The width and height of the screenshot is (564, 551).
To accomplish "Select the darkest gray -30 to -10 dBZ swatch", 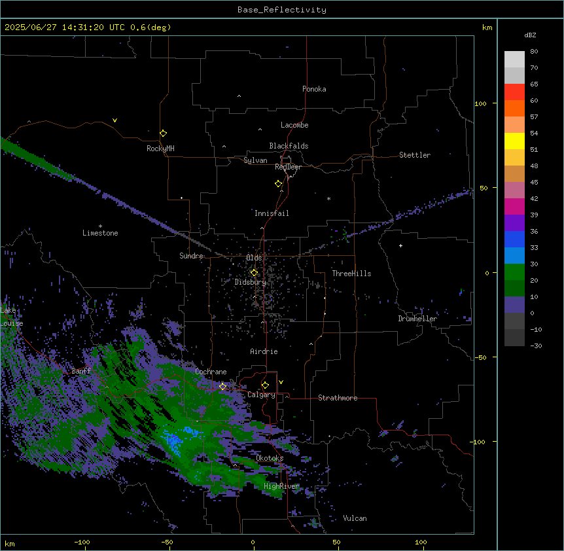I will [x=514, y=338].
